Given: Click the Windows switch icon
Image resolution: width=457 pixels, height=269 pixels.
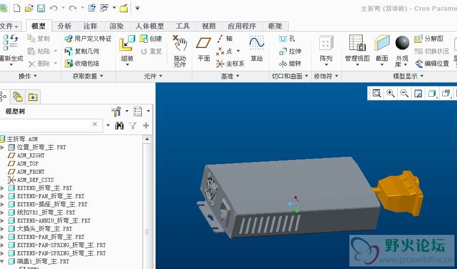Looking at the screenshot, I should click(x=104, y=8).
